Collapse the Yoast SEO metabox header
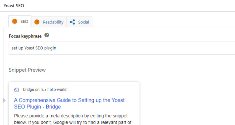Image resolution: width=235 pixels, height=125 pixels. (117, 6)
